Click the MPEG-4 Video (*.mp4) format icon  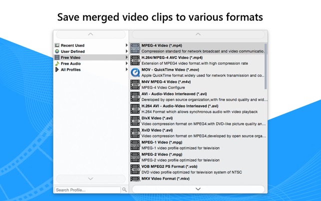tap(135, 48)
